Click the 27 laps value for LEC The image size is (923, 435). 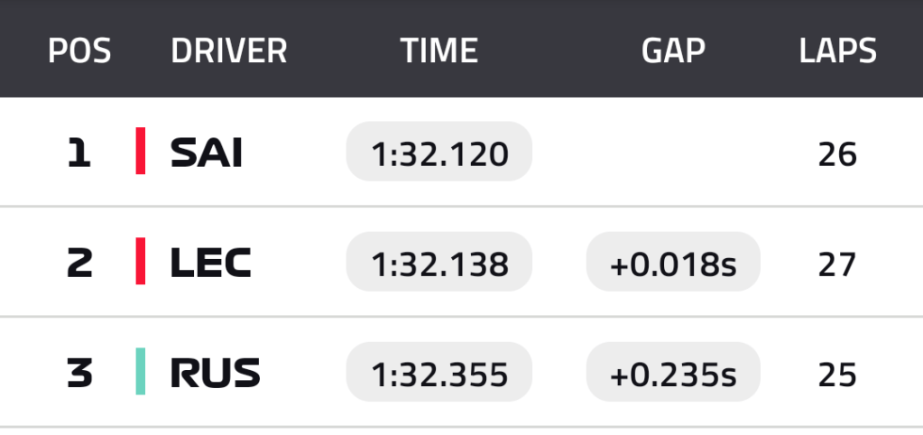point(837,264)
